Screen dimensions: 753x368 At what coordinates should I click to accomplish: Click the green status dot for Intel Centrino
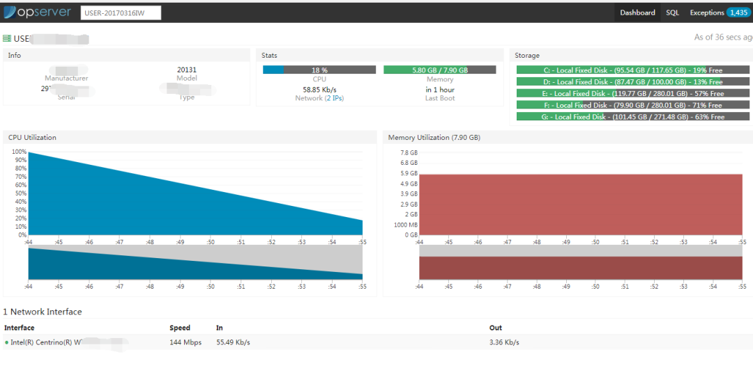(x=6, y=342)
